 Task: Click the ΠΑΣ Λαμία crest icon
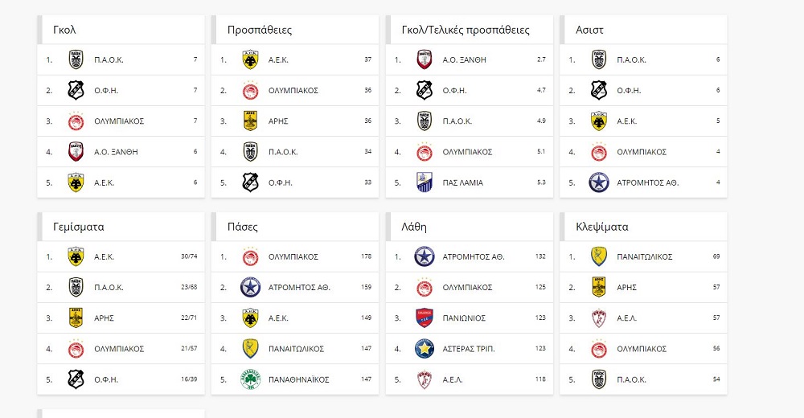click(425, 182)
